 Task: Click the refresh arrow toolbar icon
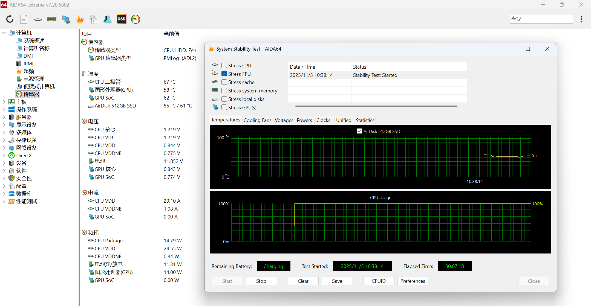10,19
